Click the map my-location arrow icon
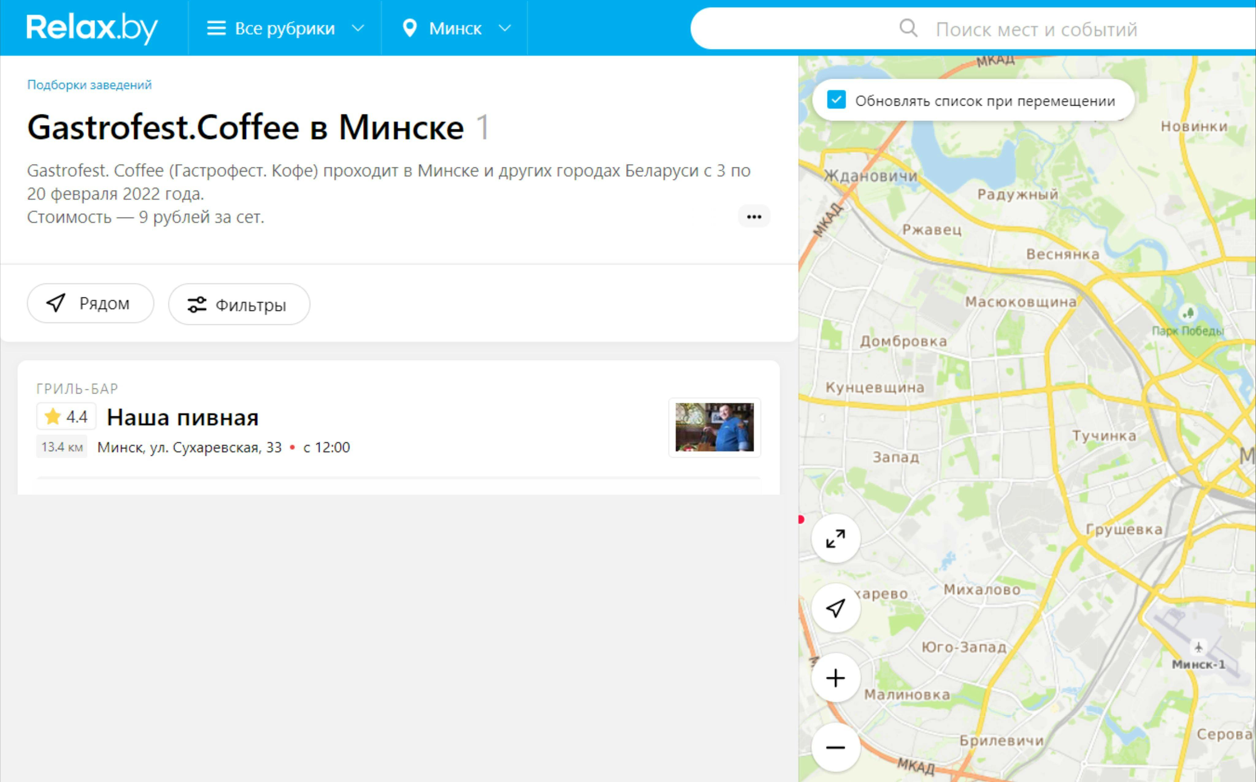1256x782 pixels. [835, 608]
